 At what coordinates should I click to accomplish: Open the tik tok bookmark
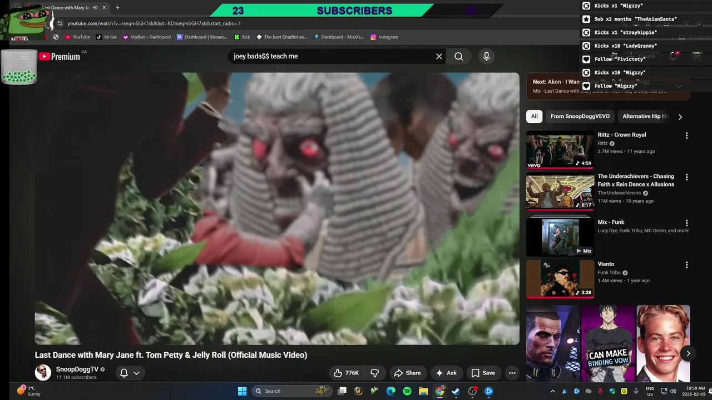106,37
